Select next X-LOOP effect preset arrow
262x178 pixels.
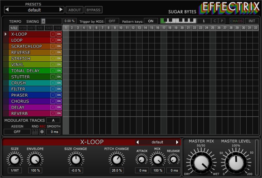pyautogui.click(x=177, y=142)
